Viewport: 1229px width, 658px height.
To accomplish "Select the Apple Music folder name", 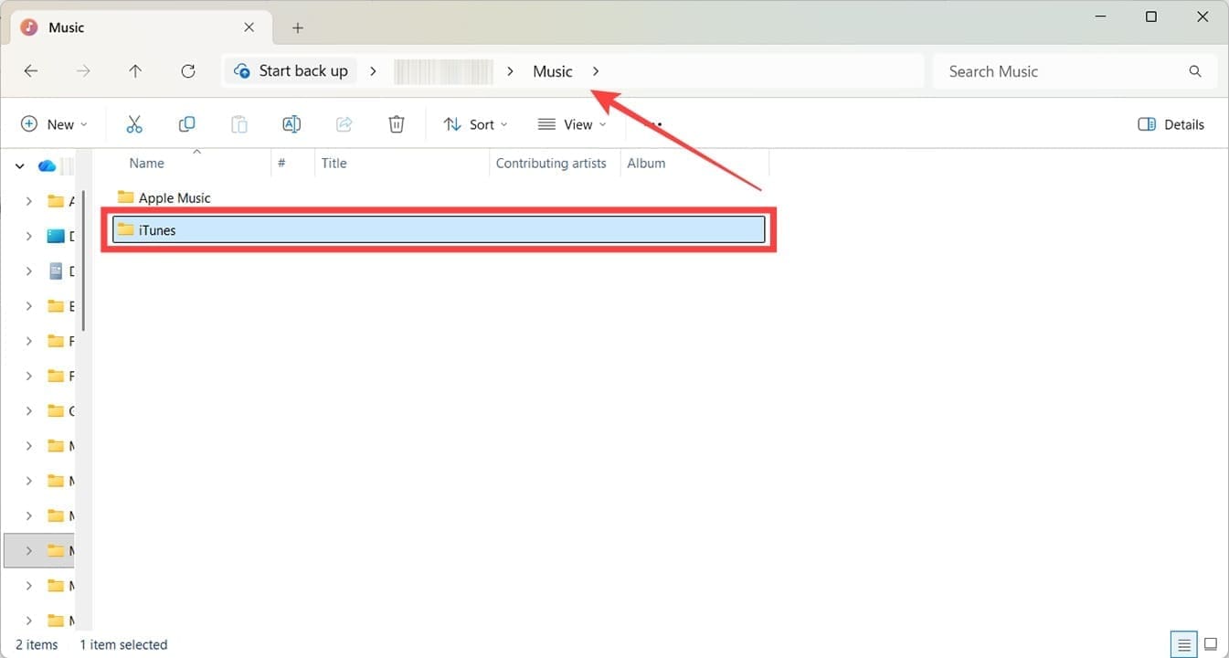I will [x=175, y=197].
